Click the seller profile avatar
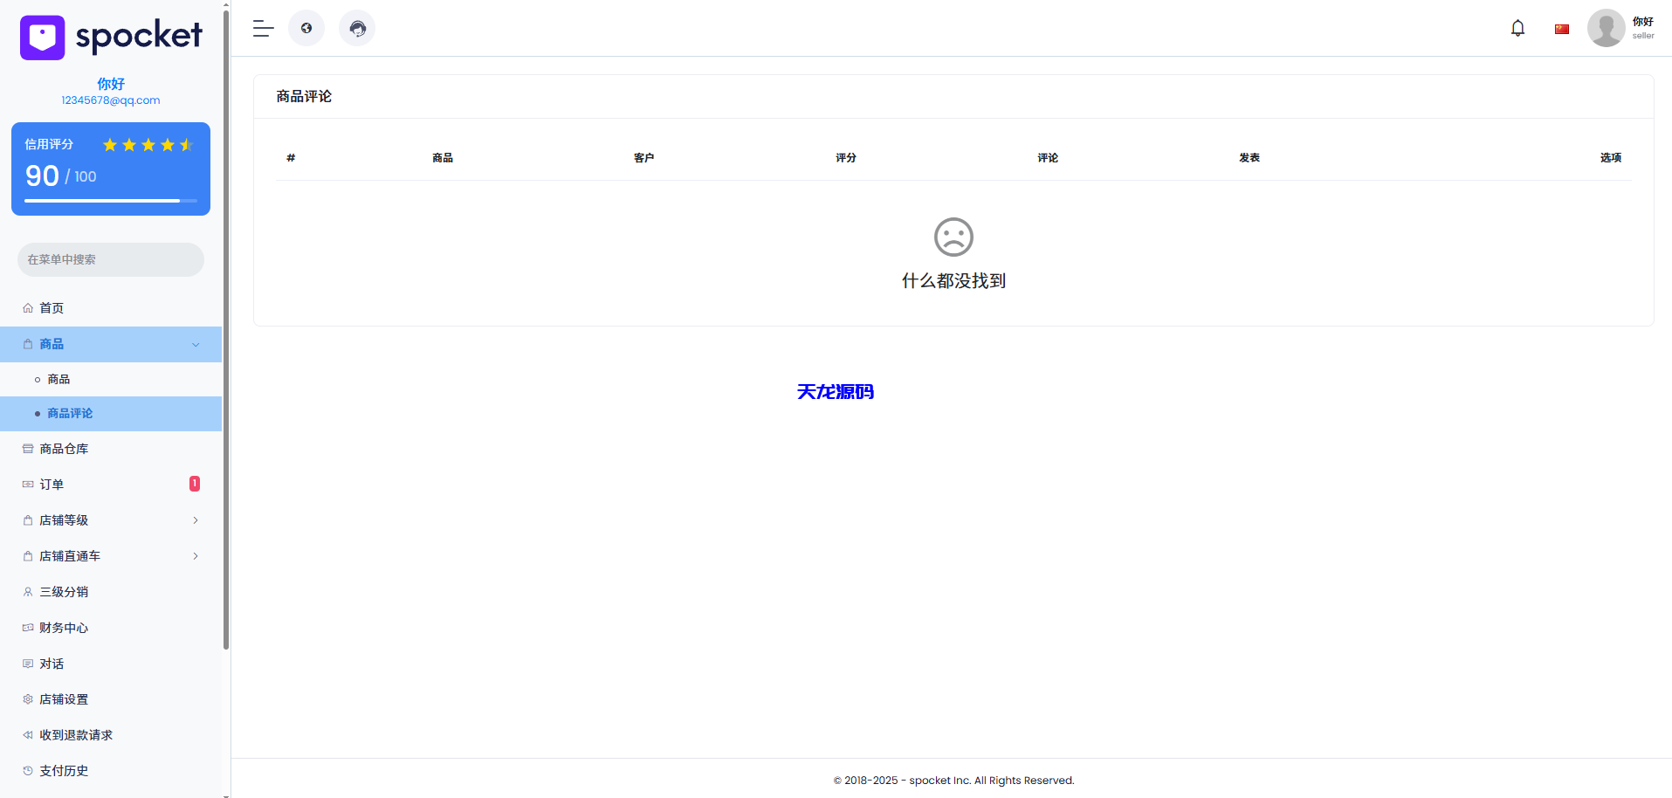 pyautogui.click(x=1606, y=28)
